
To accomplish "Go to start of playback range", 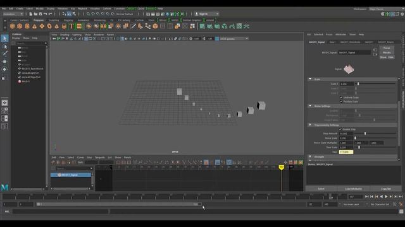I will (x=366, y=197).
